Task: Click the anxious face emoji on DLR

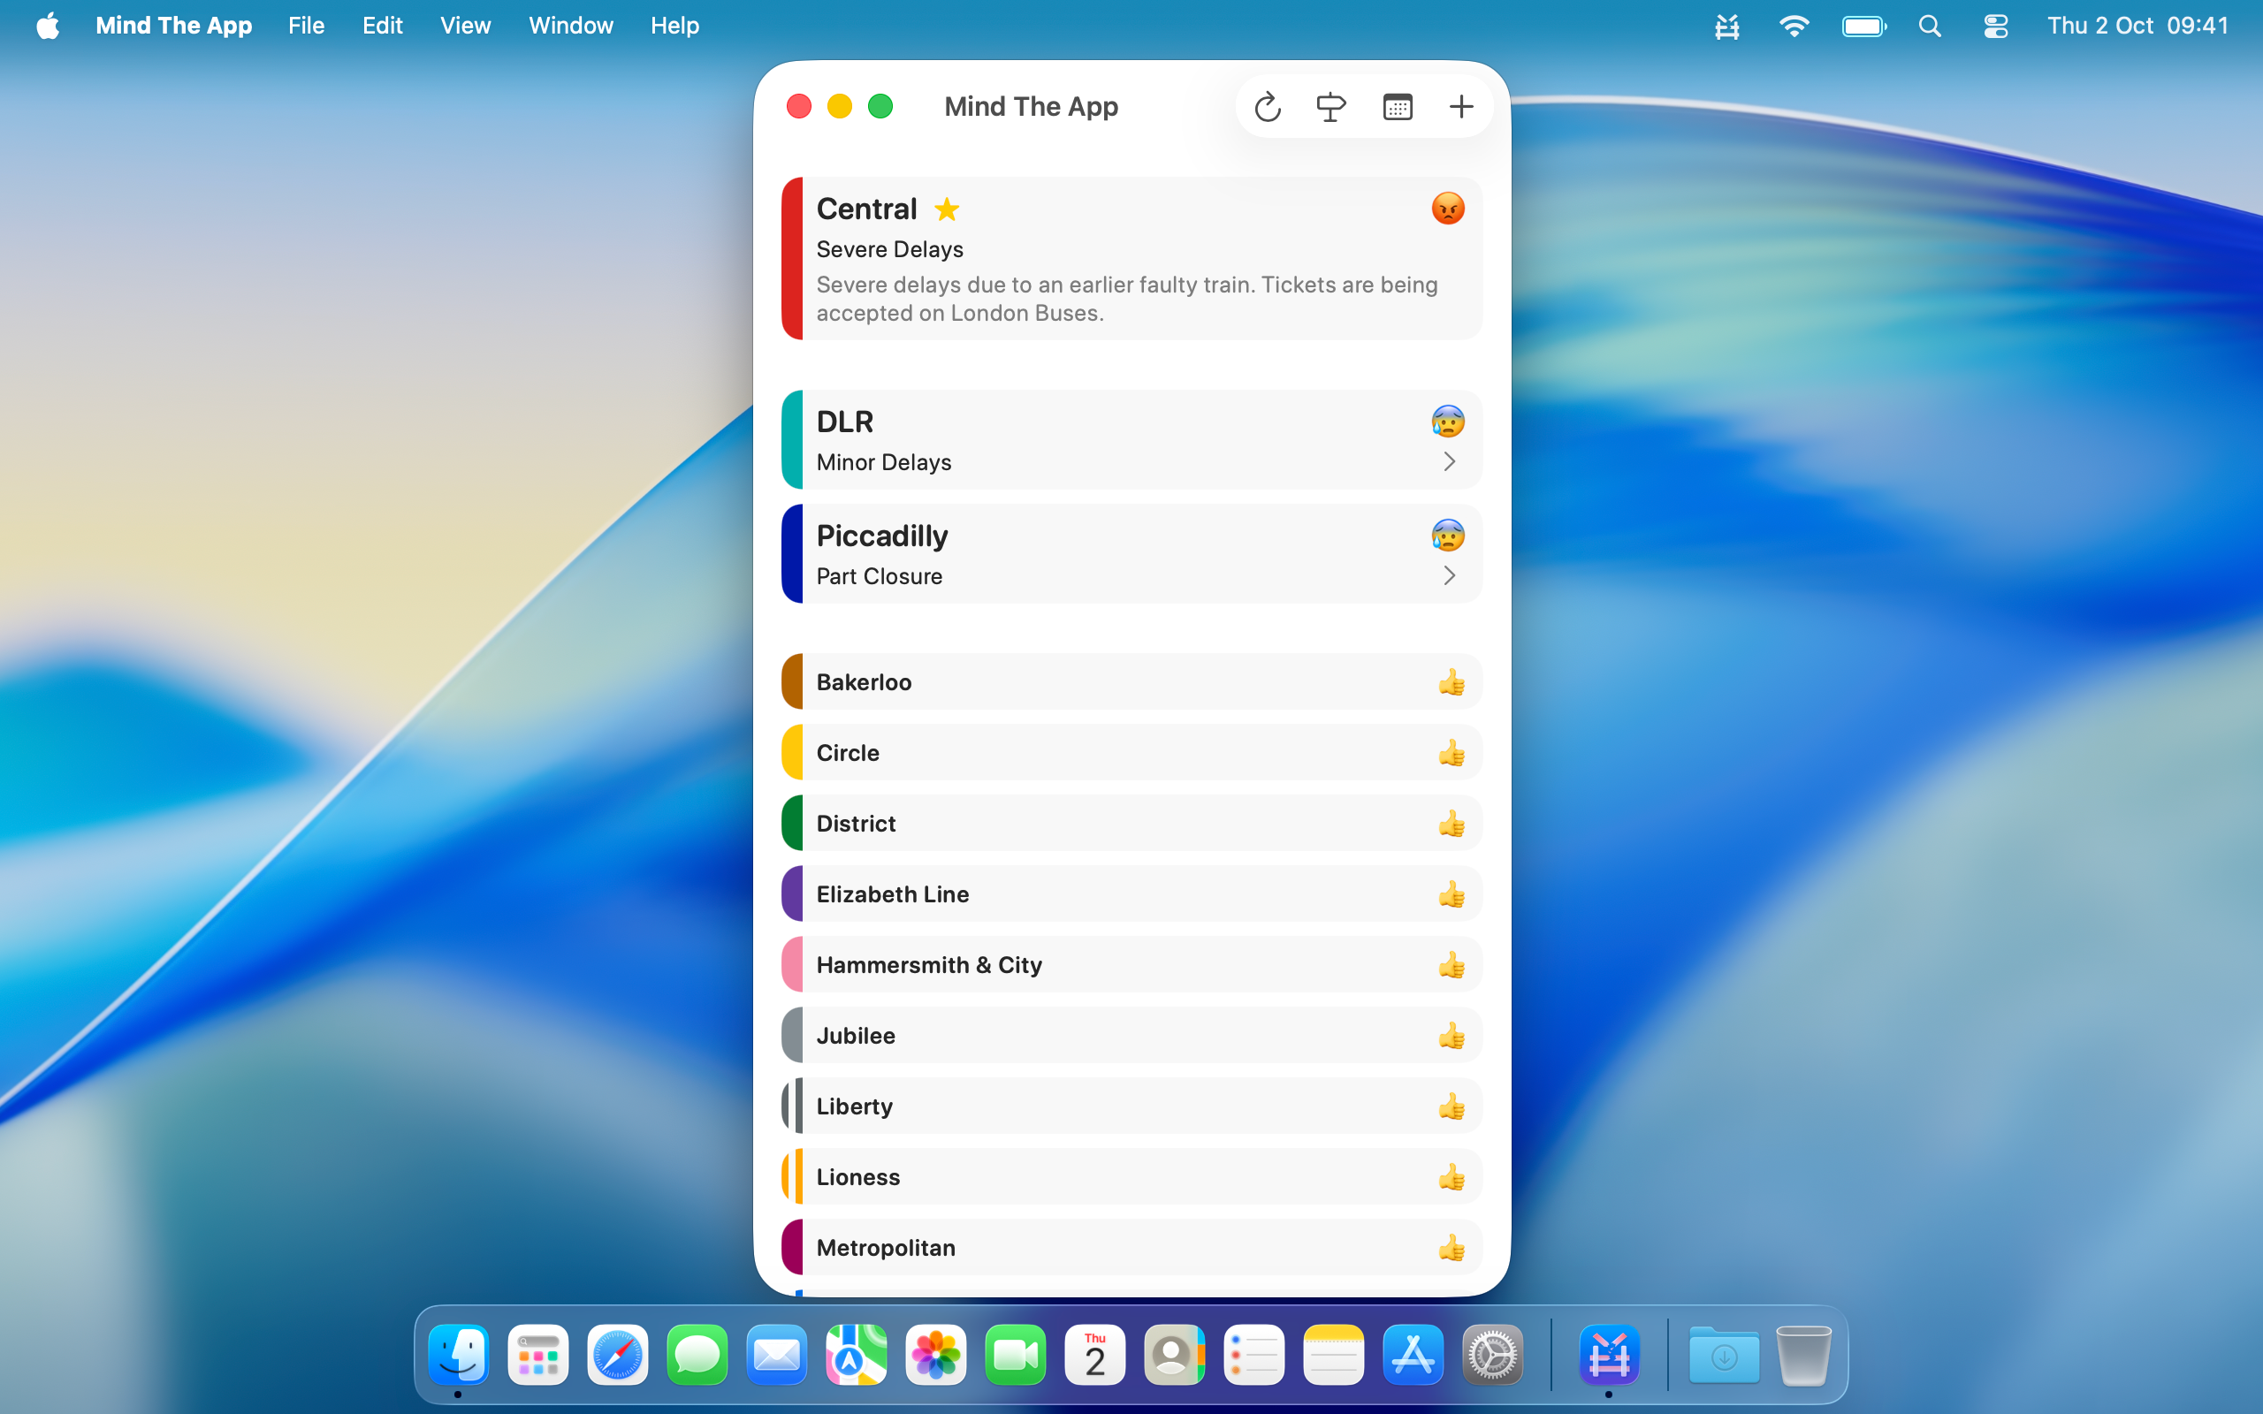Action: (x=1448, y=422)
